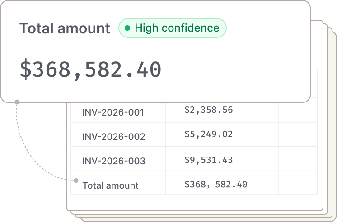Screen dimensions: 337x222
Task: Click the $368, 582.40 total cell in the table
Action: 216,184
